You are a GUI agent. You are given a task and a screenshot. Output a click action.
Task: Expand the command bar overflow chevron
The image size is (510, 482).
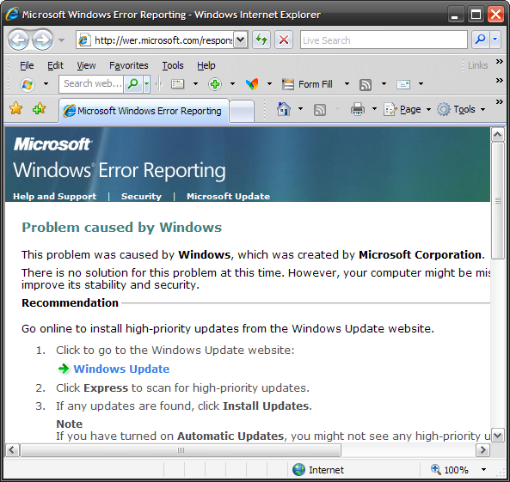500,102
